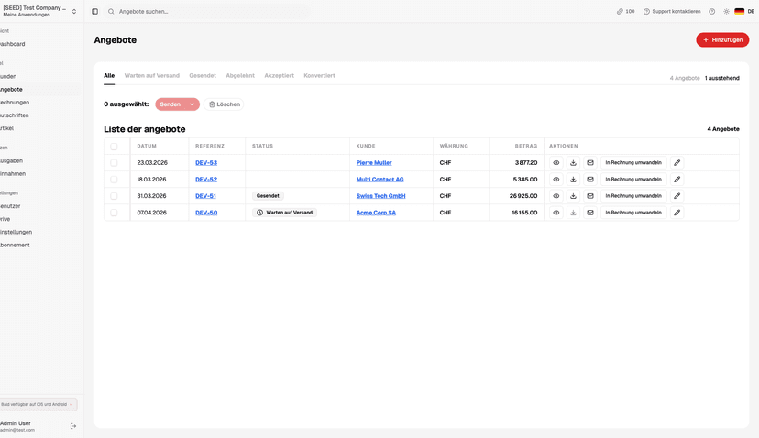Open customer link Swiss Tech GmbH
Image resolution: width=759 pixels, height=438 pixels.
click(x=380, y=196)
